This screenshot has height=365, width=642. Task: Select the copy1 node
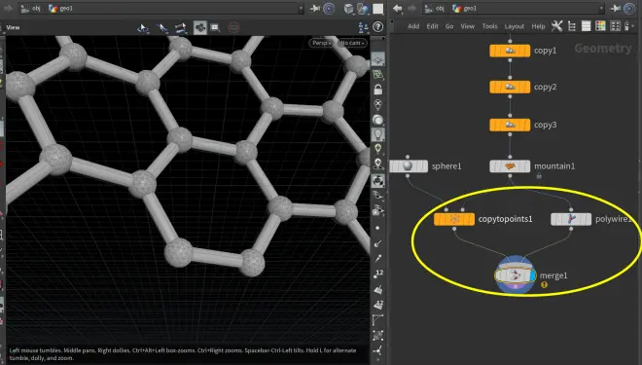pyautogui.click(x=510, y=51)
